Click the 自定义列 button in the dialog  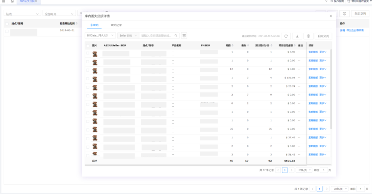click(323, 36)
